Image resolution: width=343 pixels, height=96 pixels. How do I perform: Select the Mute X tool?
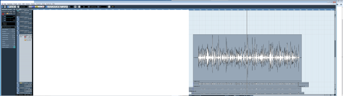58,7
